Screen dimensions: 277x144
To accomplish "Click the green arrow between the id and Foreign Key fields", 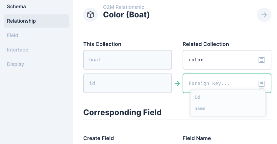I will pyautogui.click(x=177, y=83).
